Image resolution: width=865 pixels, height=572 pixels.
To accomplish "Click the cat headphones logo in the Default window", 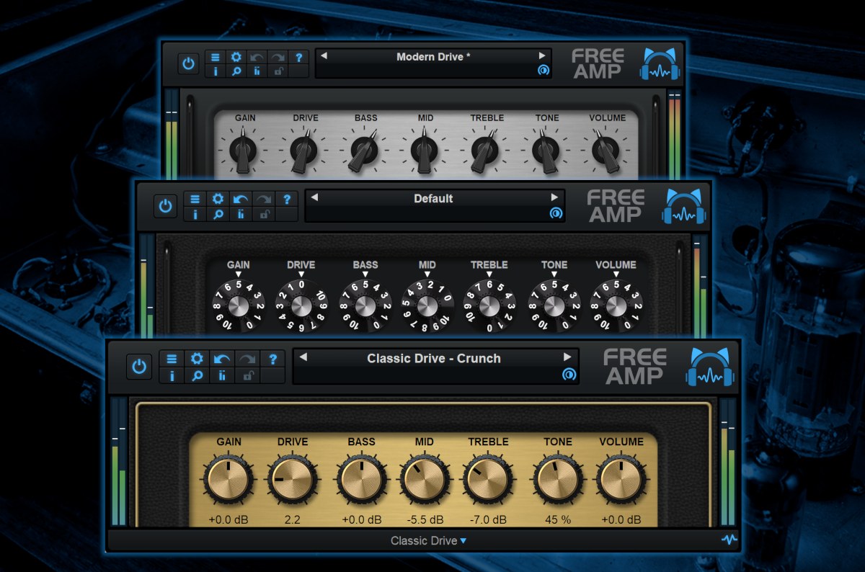I will 685,207.
